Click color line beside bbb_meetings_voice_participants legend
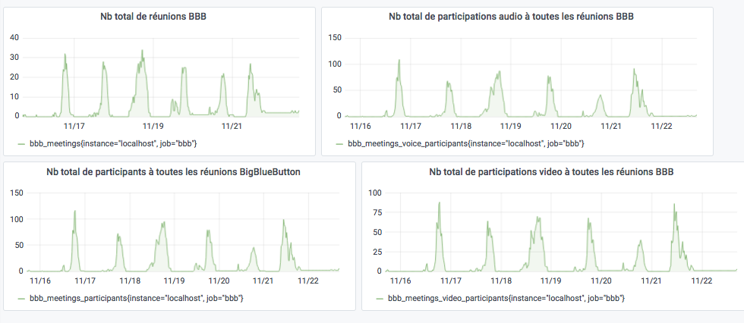The width and height of the screenshot is (744, 323). pyautogui.click(x=339, y=143)
